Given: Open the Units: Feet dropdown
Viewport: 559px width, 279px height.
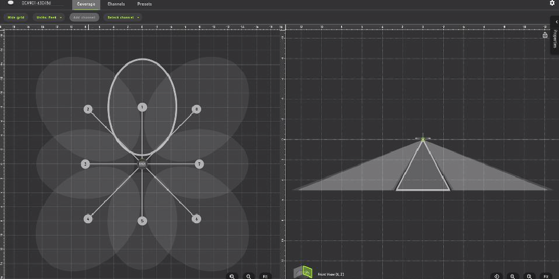Looking at the screenshot, I should 49,17.
